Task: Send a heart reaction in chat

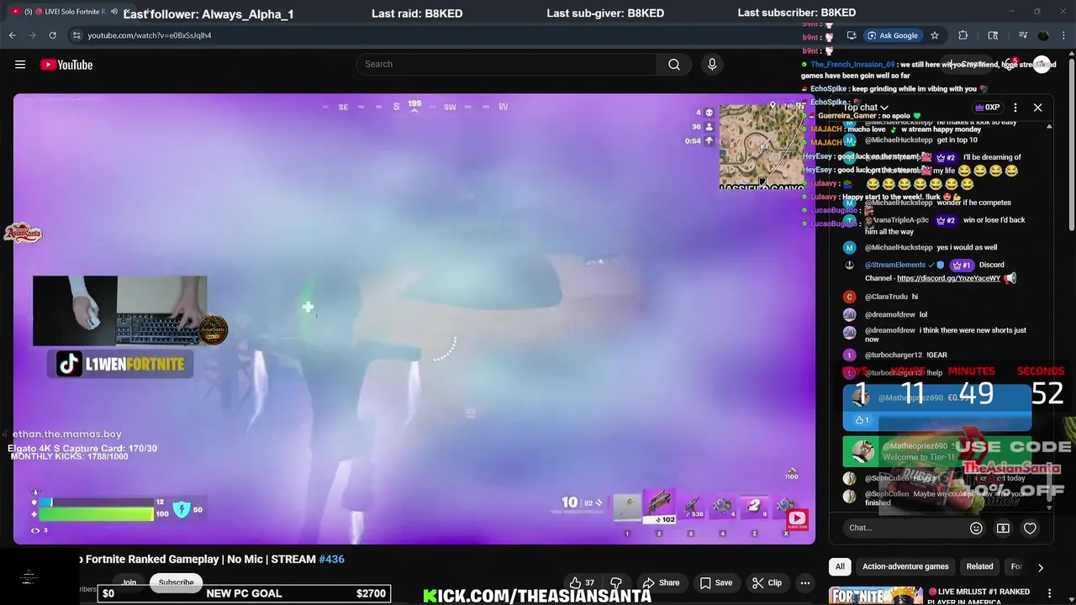Action: click(1030, 528)
